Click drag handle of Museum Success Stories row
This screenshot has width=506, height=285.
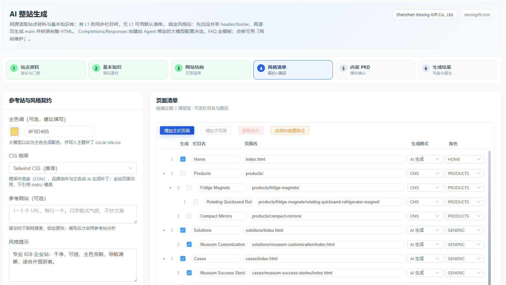click(178, 273)
